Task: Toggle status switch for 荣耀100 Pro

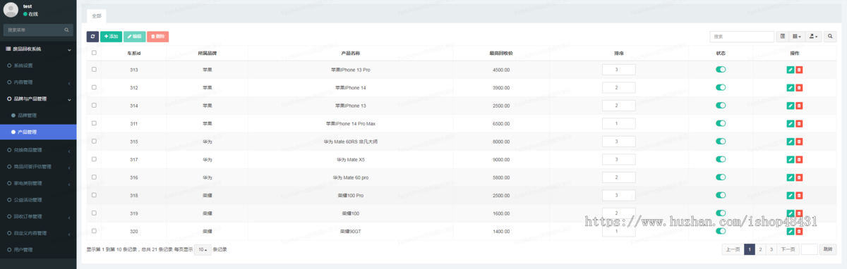Action: click(x=721, y=195)
